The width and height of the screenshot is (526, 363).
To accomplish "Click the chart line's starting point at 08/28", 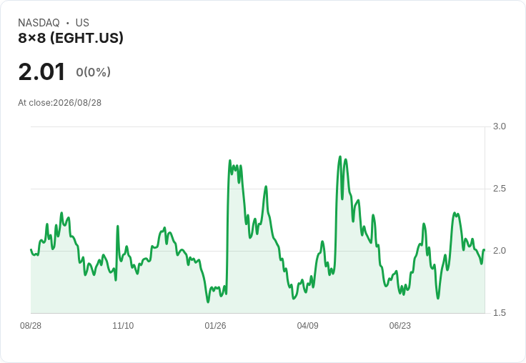I will click(31, 249).
